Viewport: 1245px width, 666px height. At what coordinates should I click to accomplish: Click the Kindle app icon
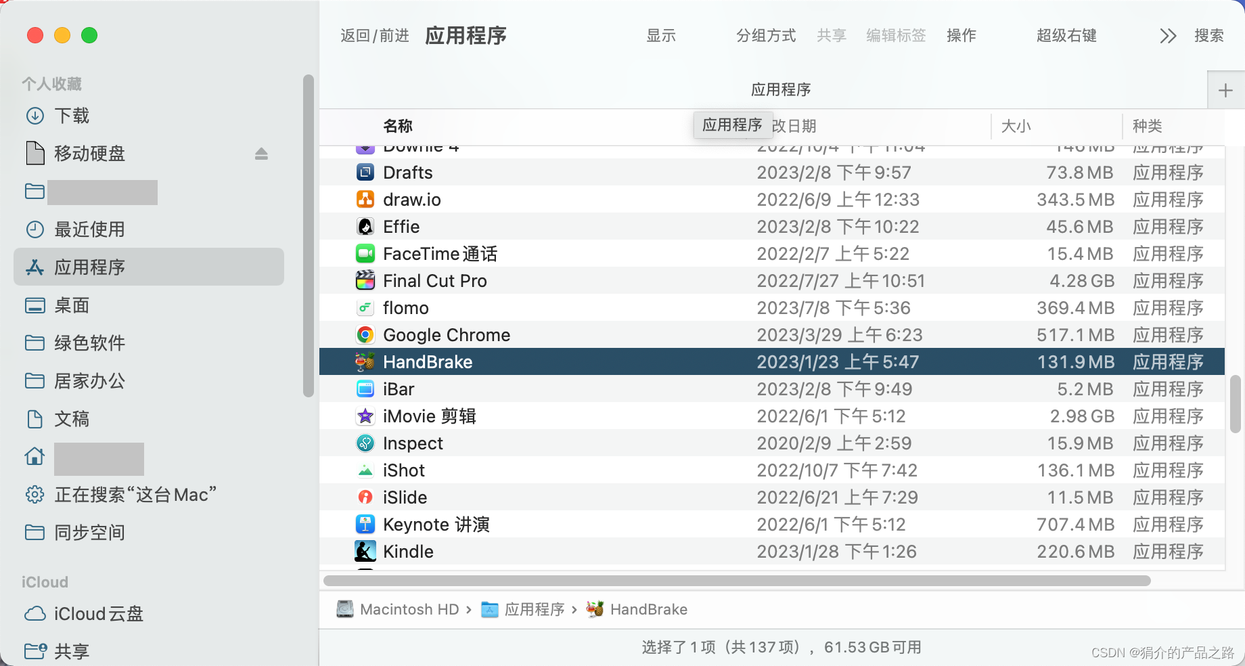(365, 552)
